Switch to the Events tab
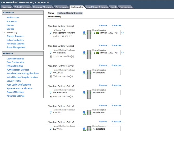The width and height of the screenshot is (174, 152). pyautogui.click(x=114, y=7)
